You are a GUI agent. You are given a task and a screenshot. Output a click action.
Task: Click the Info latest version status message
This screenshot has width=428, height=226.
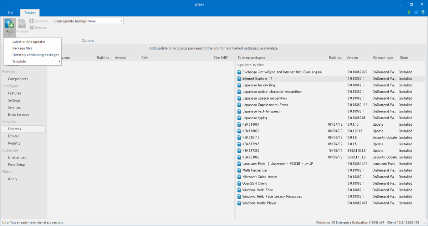coord(33,223)
